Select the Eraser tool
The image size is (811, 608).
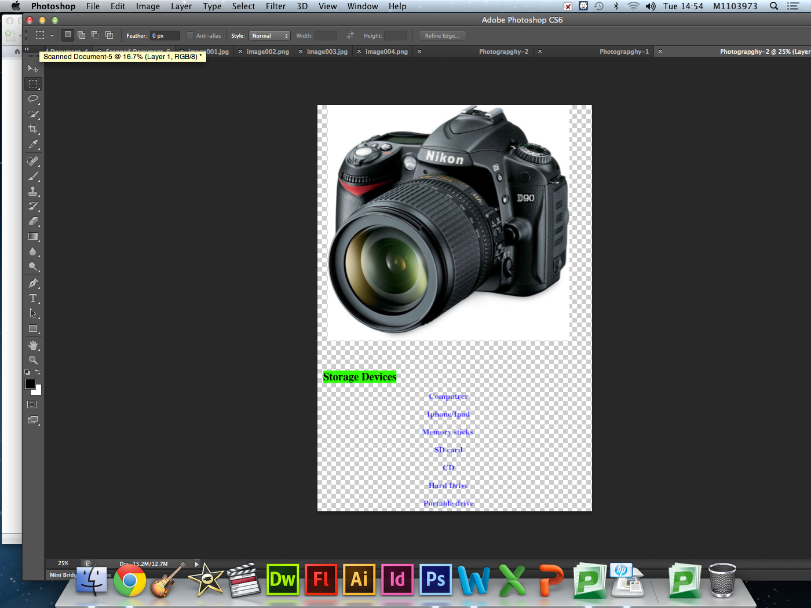pos(33,221)
